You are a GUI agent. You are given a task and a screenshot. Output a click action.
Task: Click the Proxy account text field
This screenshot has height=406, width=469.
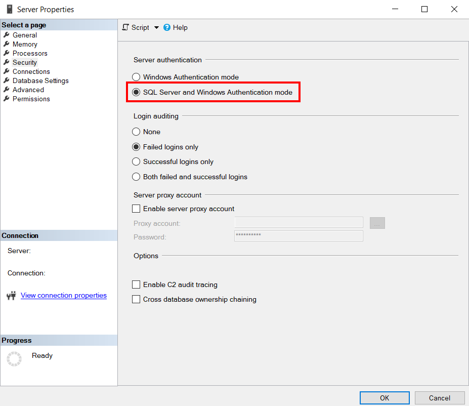(299, 222)
